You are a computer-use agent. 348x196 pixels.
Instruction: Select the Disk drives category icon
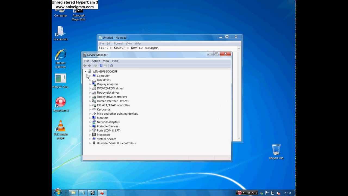[94, 80]
